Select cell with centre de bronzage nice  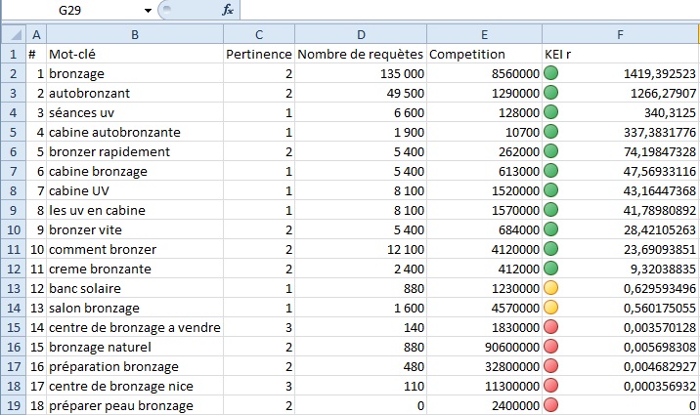click(x=134, y=386)
